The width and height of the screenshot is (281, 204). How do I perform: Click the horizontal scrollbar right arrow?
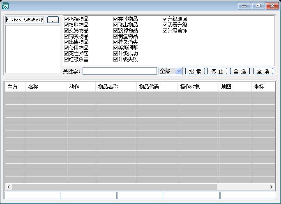(272, 187)
